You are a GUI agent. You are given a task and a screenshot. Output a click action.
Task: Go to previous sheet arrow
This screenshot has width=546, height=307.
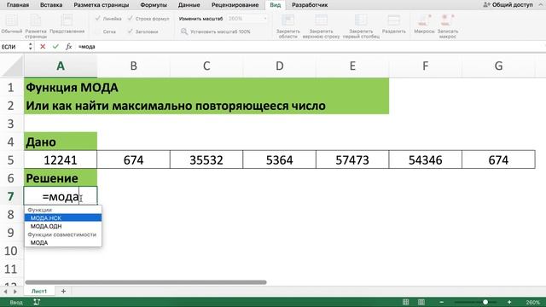[x=6, y=292]
